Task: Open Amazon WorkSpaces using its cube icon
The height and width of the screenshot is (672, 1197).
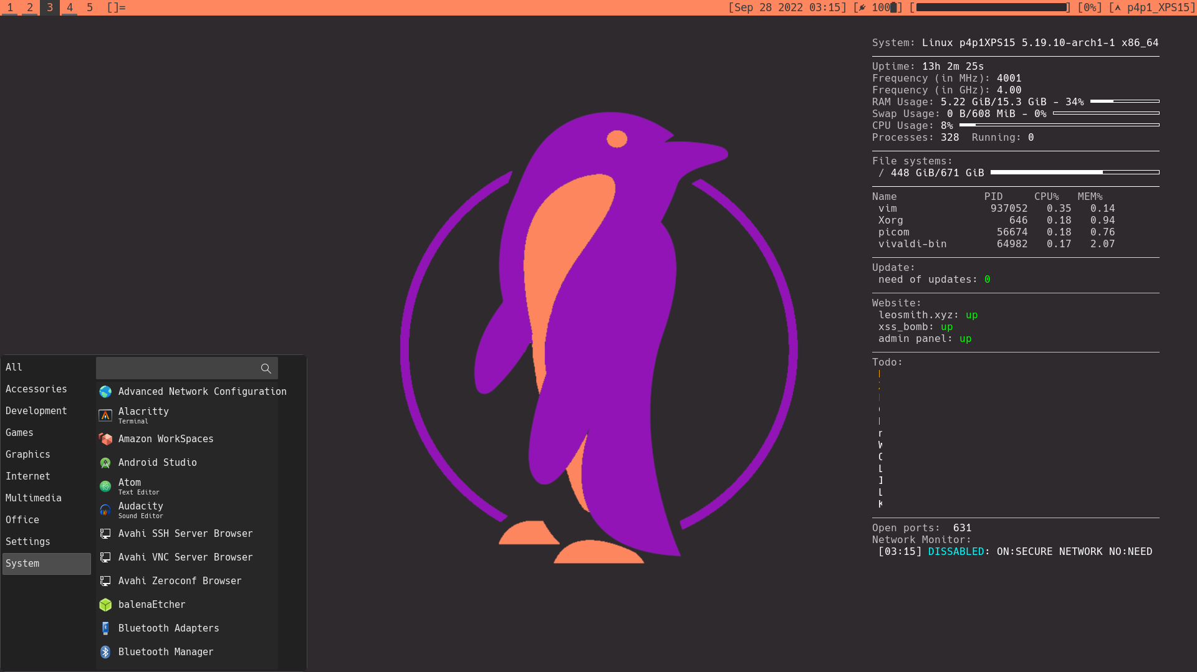Action: (105, 439)
